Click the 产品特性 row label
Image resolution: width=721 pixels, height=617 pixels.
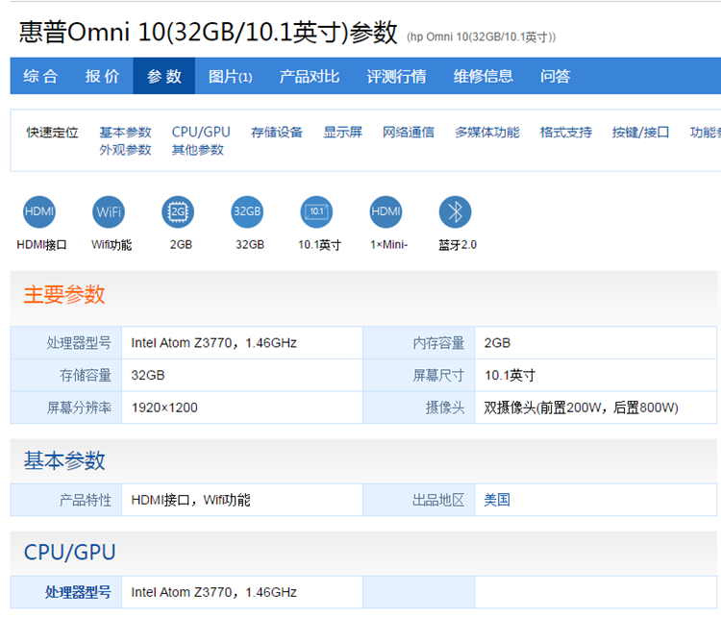coord(86,500)
